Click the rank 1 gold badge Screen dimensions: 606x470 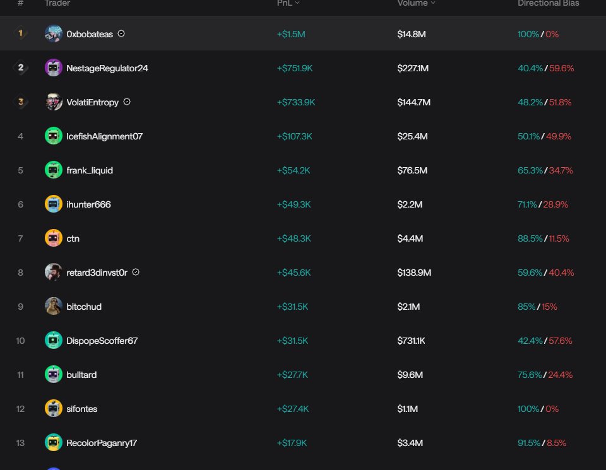click(x=20, y=33)
